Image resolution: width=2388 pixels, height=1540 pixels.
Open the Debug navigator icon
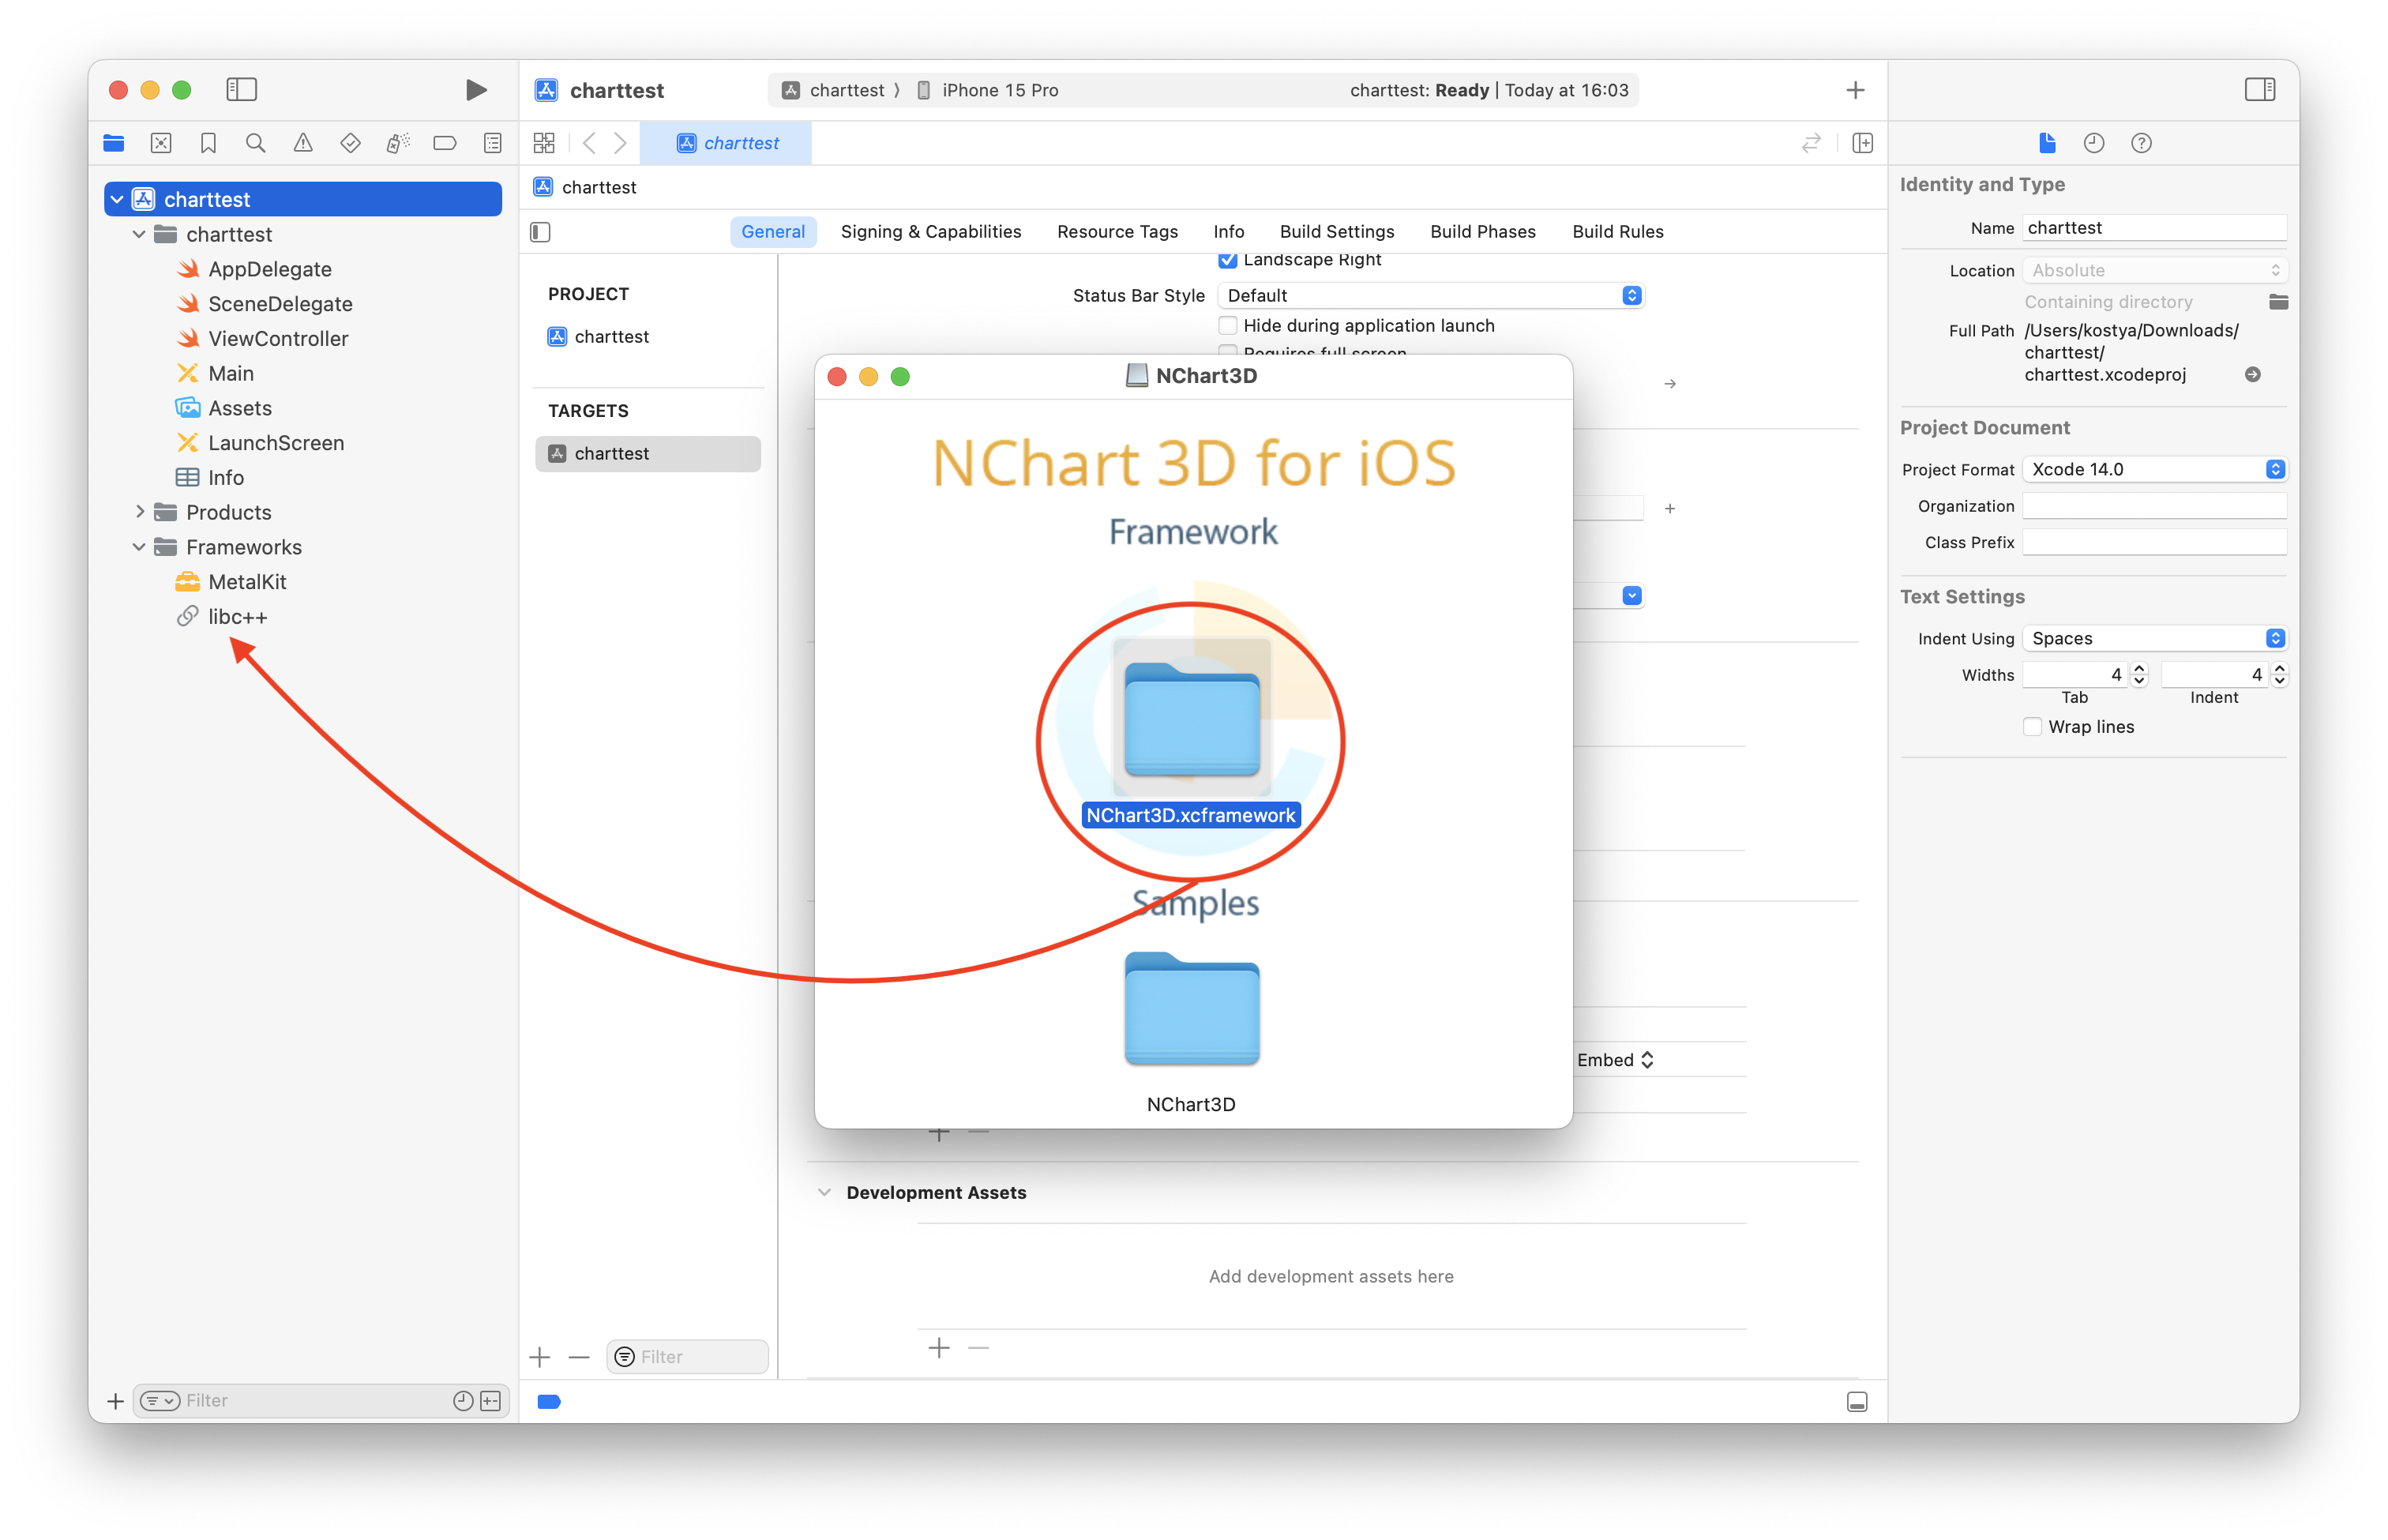click(x=398, y=143)
